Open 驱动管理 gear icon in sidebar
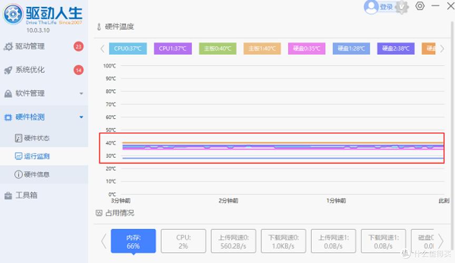455x263 pixels. [8, 46]
